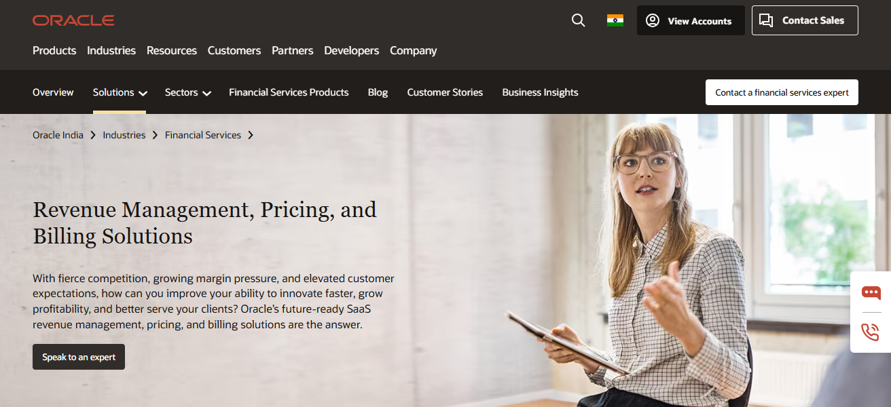Navigate to Industries via breadcrumb
Screen dimensions: 891x407
[x=124, y=135]
